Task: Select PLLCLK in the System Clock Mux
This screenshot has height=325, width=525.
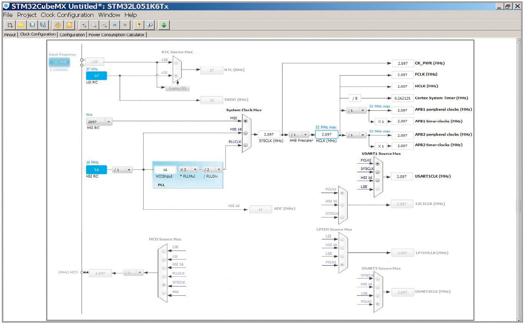Action: [x=245, y=145]
